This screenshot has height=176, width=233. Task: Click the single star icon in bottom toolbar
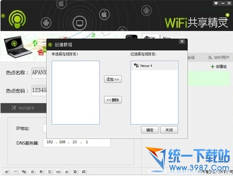(67, 172)
